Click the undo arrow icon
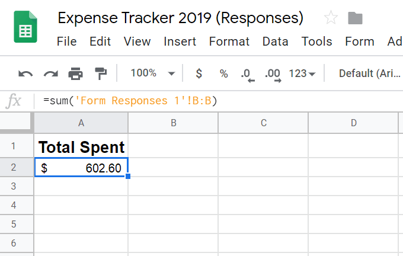The image size is (403, 256). point(25,74)
